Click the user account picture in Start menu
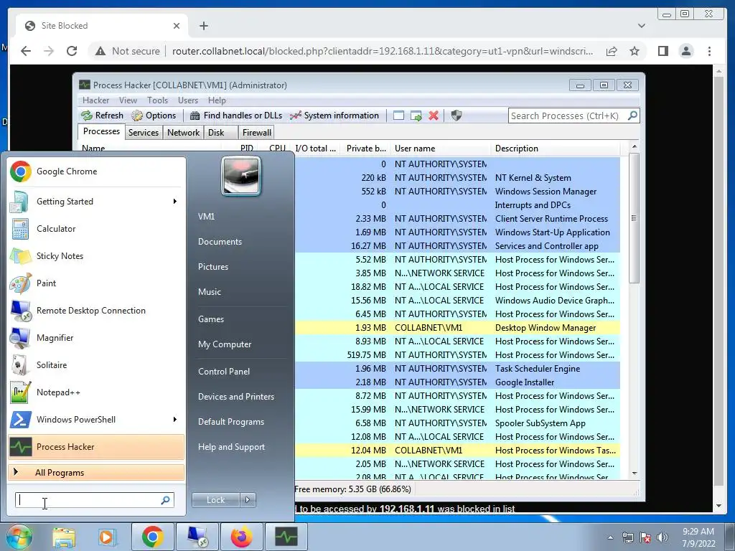 point(241,176)
